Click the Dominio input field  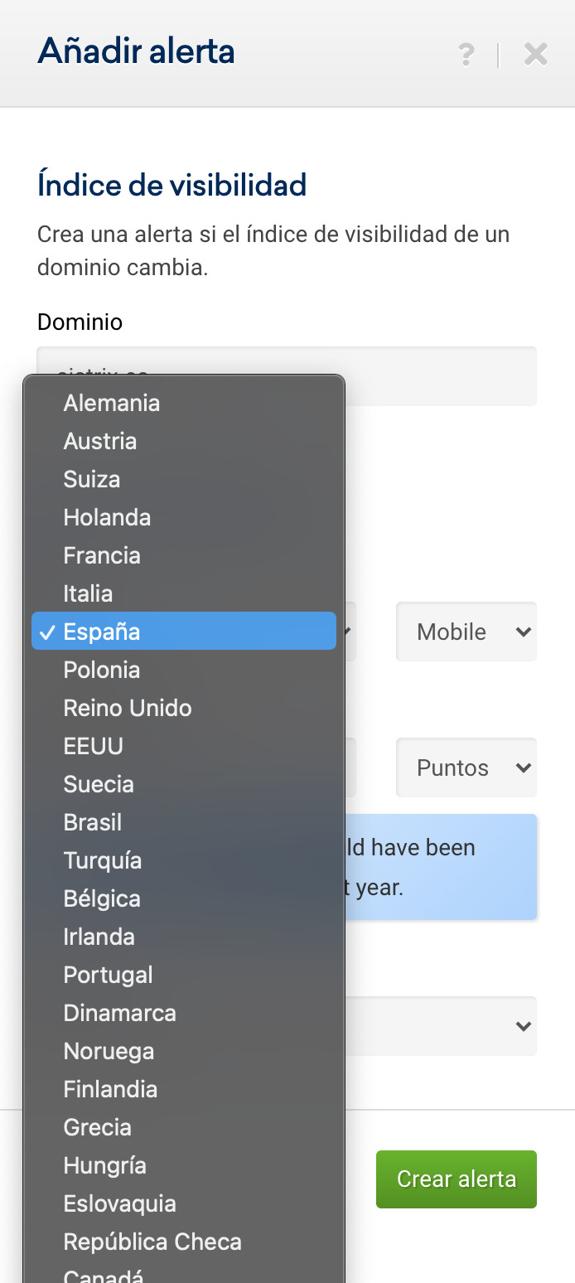[x=439, y=375]
